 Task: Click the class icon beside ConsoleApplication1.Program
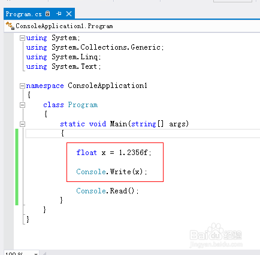point(10,26)
